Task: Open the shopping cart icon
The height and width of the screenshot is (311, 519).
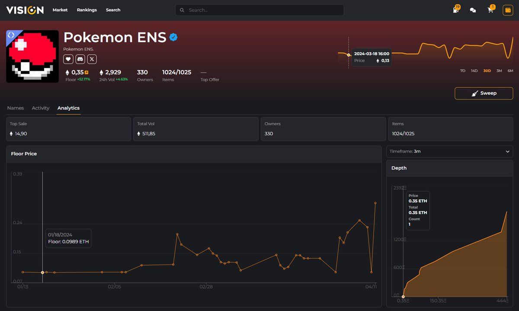Action: 490,10
